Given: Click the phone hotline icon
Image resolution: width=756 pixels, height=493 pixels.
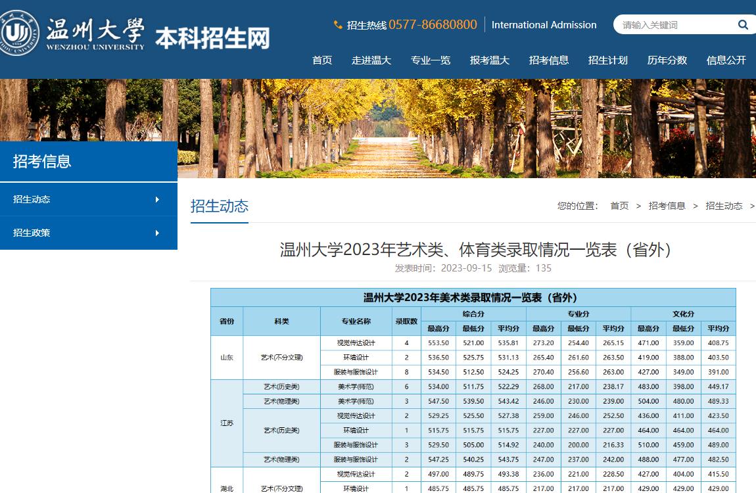Looking at the screenshot, I should click(338, 24).
